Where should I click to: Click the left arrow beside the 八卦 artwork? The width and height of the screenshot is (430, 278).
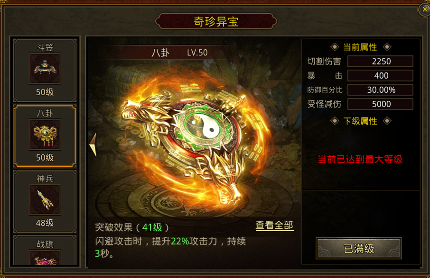(93, 144)
